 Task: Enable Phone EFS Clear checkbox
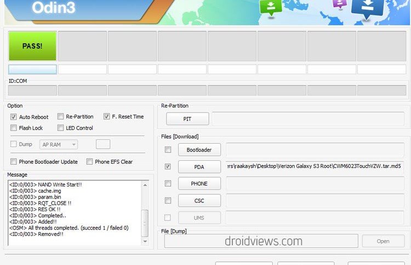90,161
